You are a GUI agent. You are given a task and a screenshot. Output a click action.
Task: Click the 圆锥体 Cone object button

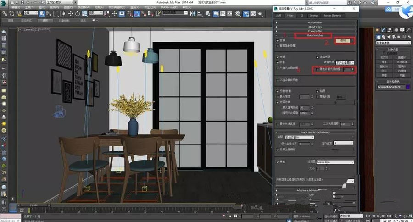tap(402, 57)
